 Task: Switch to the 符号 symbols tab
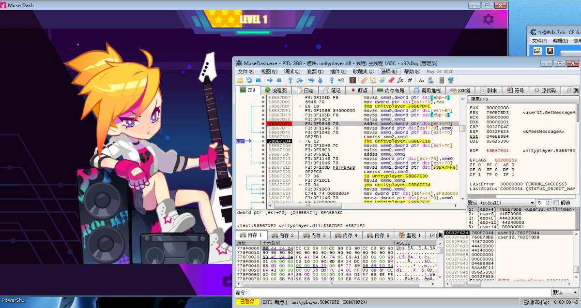[515, 90]
